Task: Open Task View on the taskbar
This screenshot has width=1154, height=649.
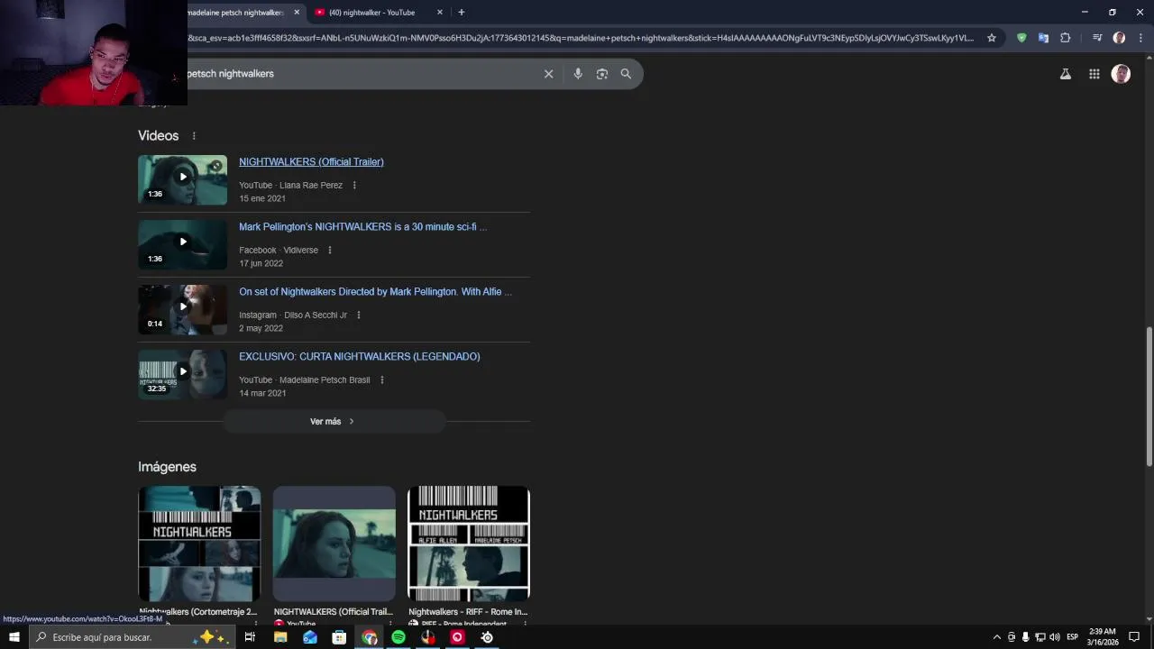Action: [x=250, y=637]
